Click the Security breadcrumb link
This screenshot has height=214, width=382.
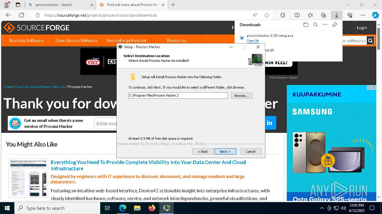click(x=59, y=87)
